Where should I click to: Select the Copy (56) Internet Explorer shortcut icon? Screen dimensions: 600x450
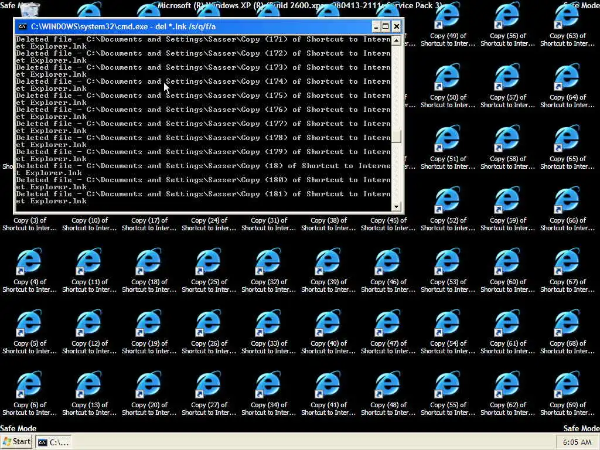(x=507, y=15)
